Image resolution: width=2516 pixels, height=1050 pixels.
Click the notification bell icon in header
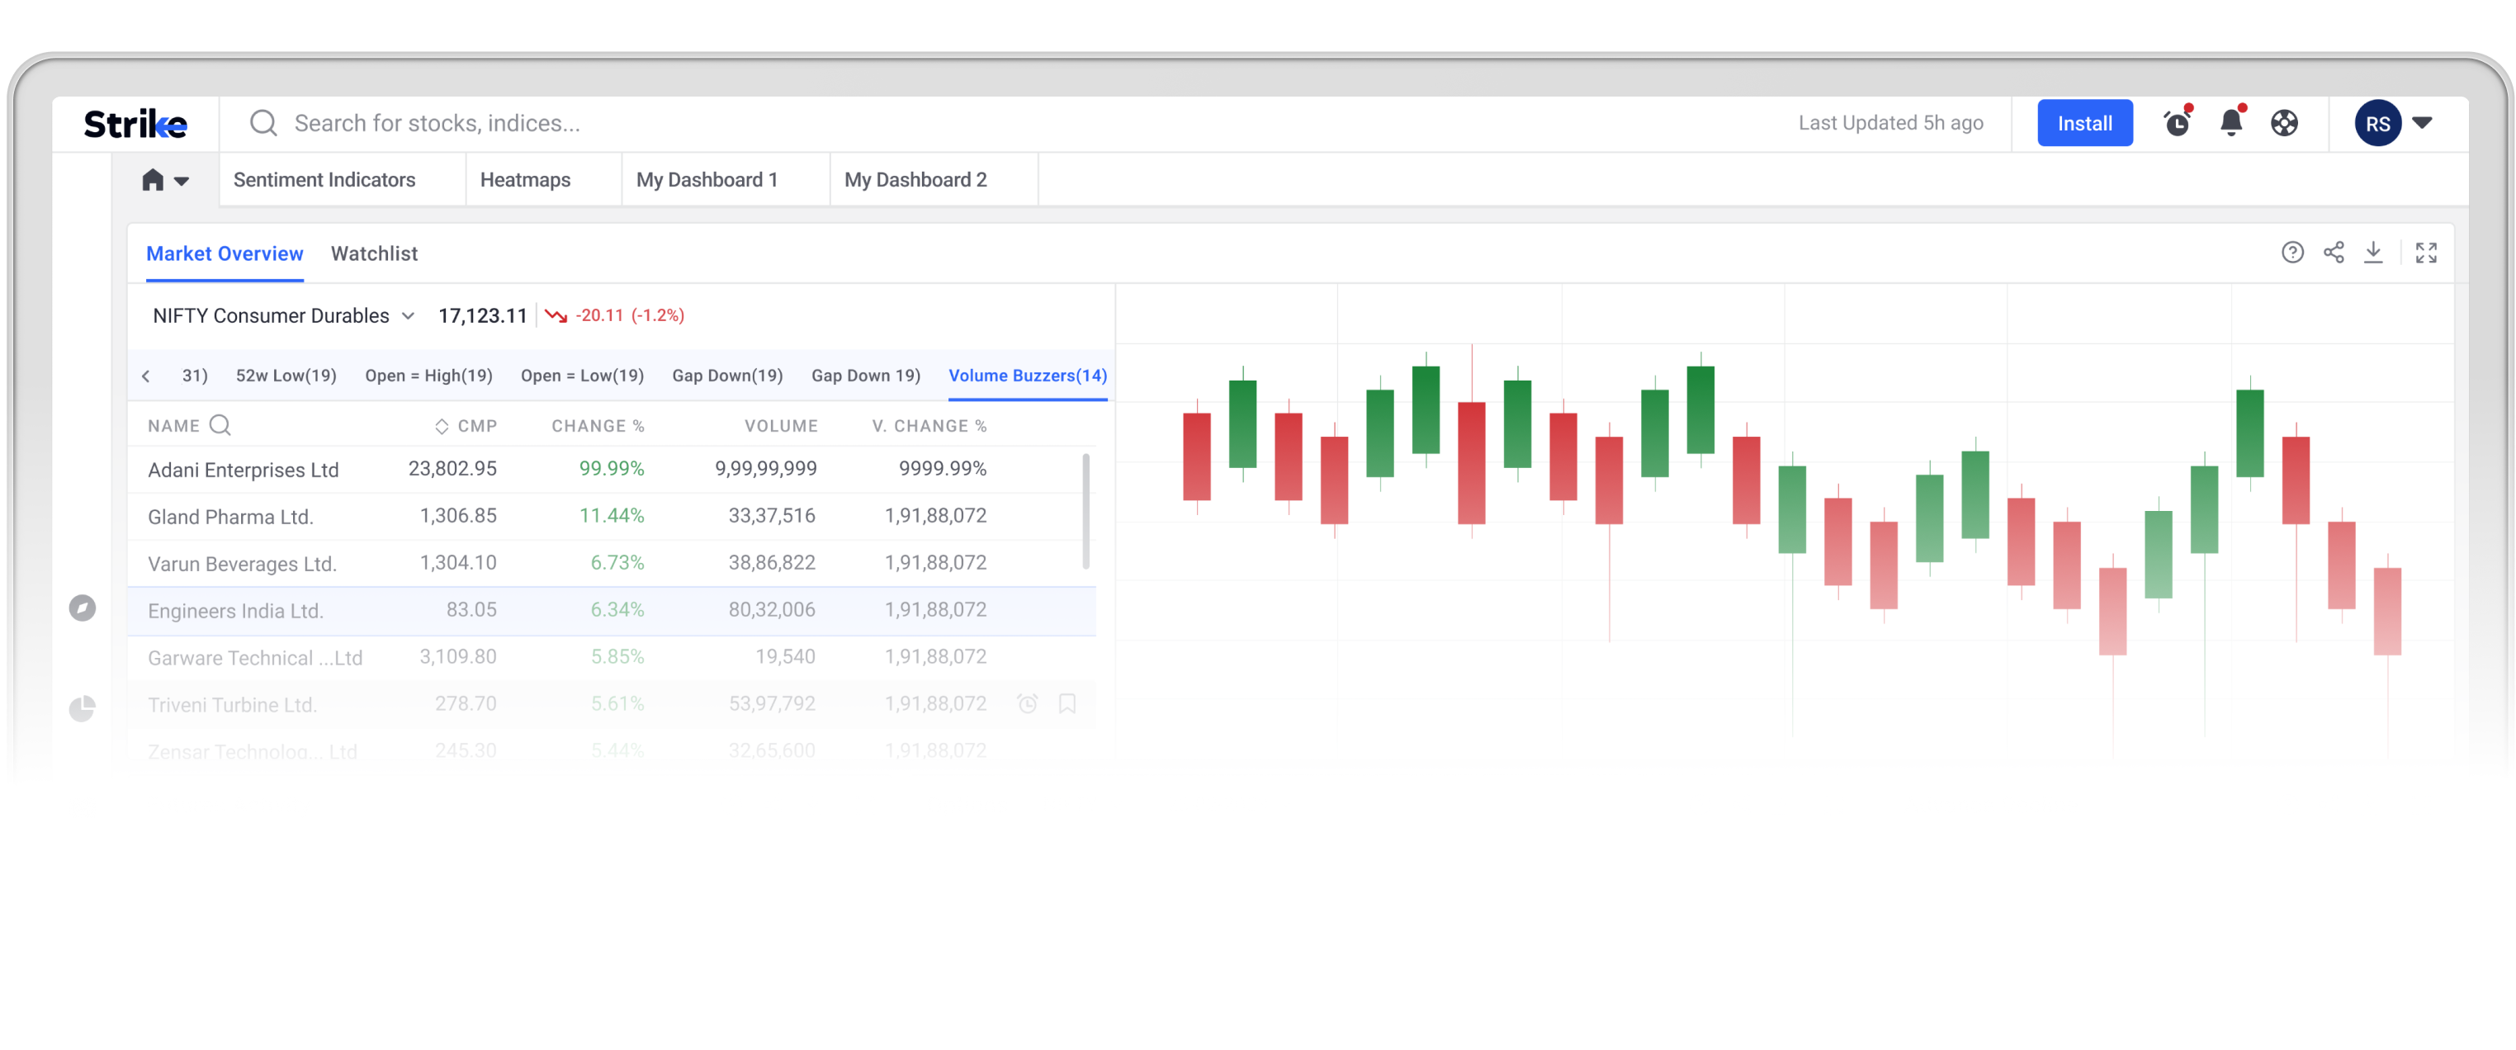pyautogui.click(x=2230, y=122)
